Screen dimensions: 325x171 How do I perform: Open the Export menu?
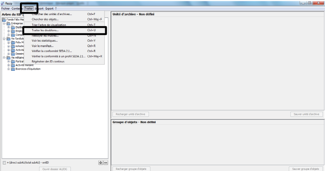[49, 8]
